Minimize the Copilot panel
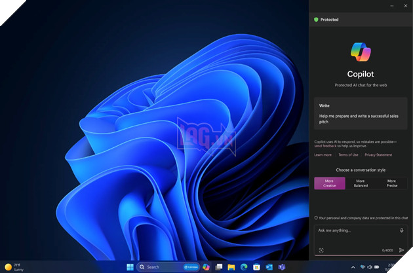413x273 pixels. pyautogui.click(x=392, y=6)
